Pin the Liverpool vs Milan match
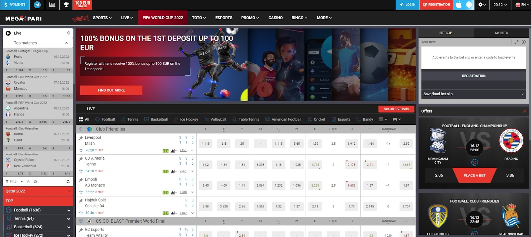 click(81, 138)
